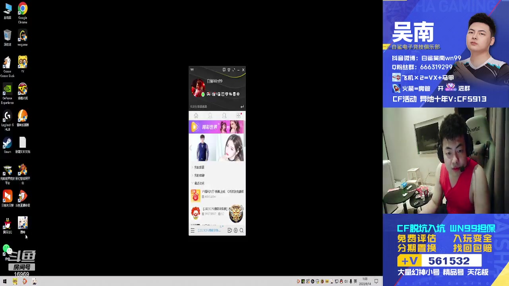The height and width of the screenshot is (286, 509).
Task: Click the target icon under the username
Action: (238, 94)
